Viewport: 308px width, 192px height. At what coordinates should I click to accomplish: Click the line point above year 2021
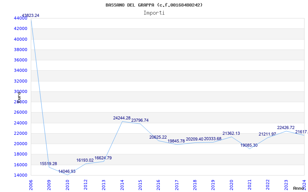(249, 149)
